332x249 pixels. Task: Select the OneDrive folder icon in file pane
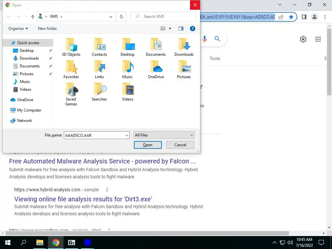[156, 69]
